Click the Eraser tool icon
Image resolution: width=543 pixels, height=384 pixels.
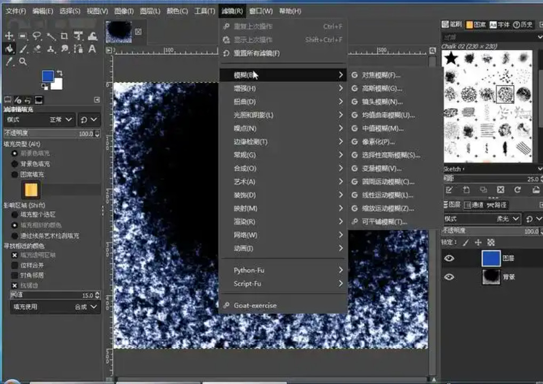(x=37, y=49)
